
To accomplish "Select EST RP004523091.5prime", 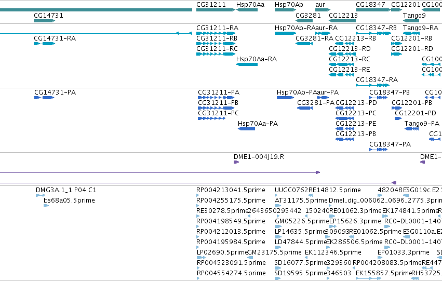I will point(231,263).
